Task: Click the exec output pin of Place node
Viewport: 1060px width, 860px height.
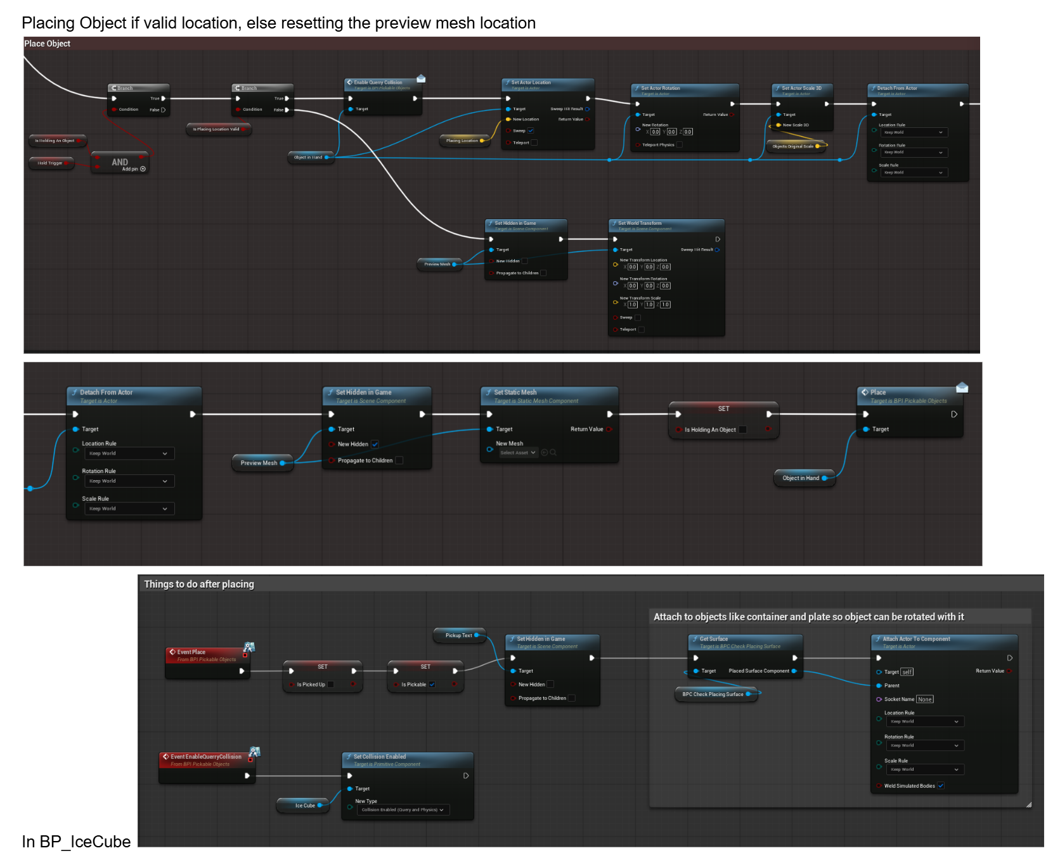Action: click(x=954, y=414)
